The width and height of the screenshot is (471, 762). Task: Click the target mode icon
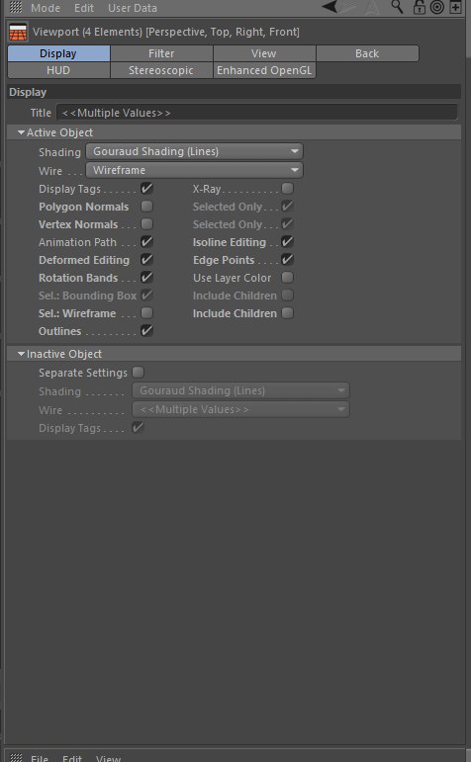coord(437,7)
